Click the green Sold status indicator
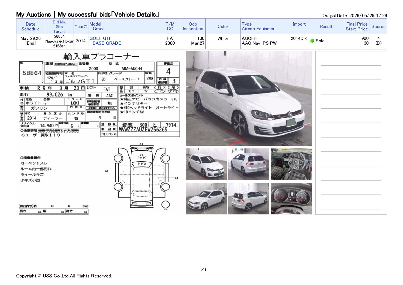Screen dimensions: 403x285 pos(312,41)
